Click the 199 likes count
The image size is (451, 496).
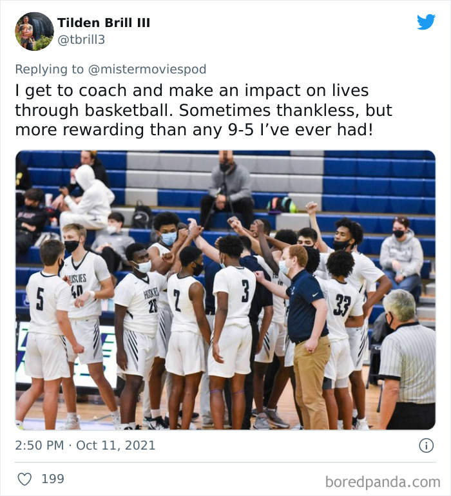[53, 479]
